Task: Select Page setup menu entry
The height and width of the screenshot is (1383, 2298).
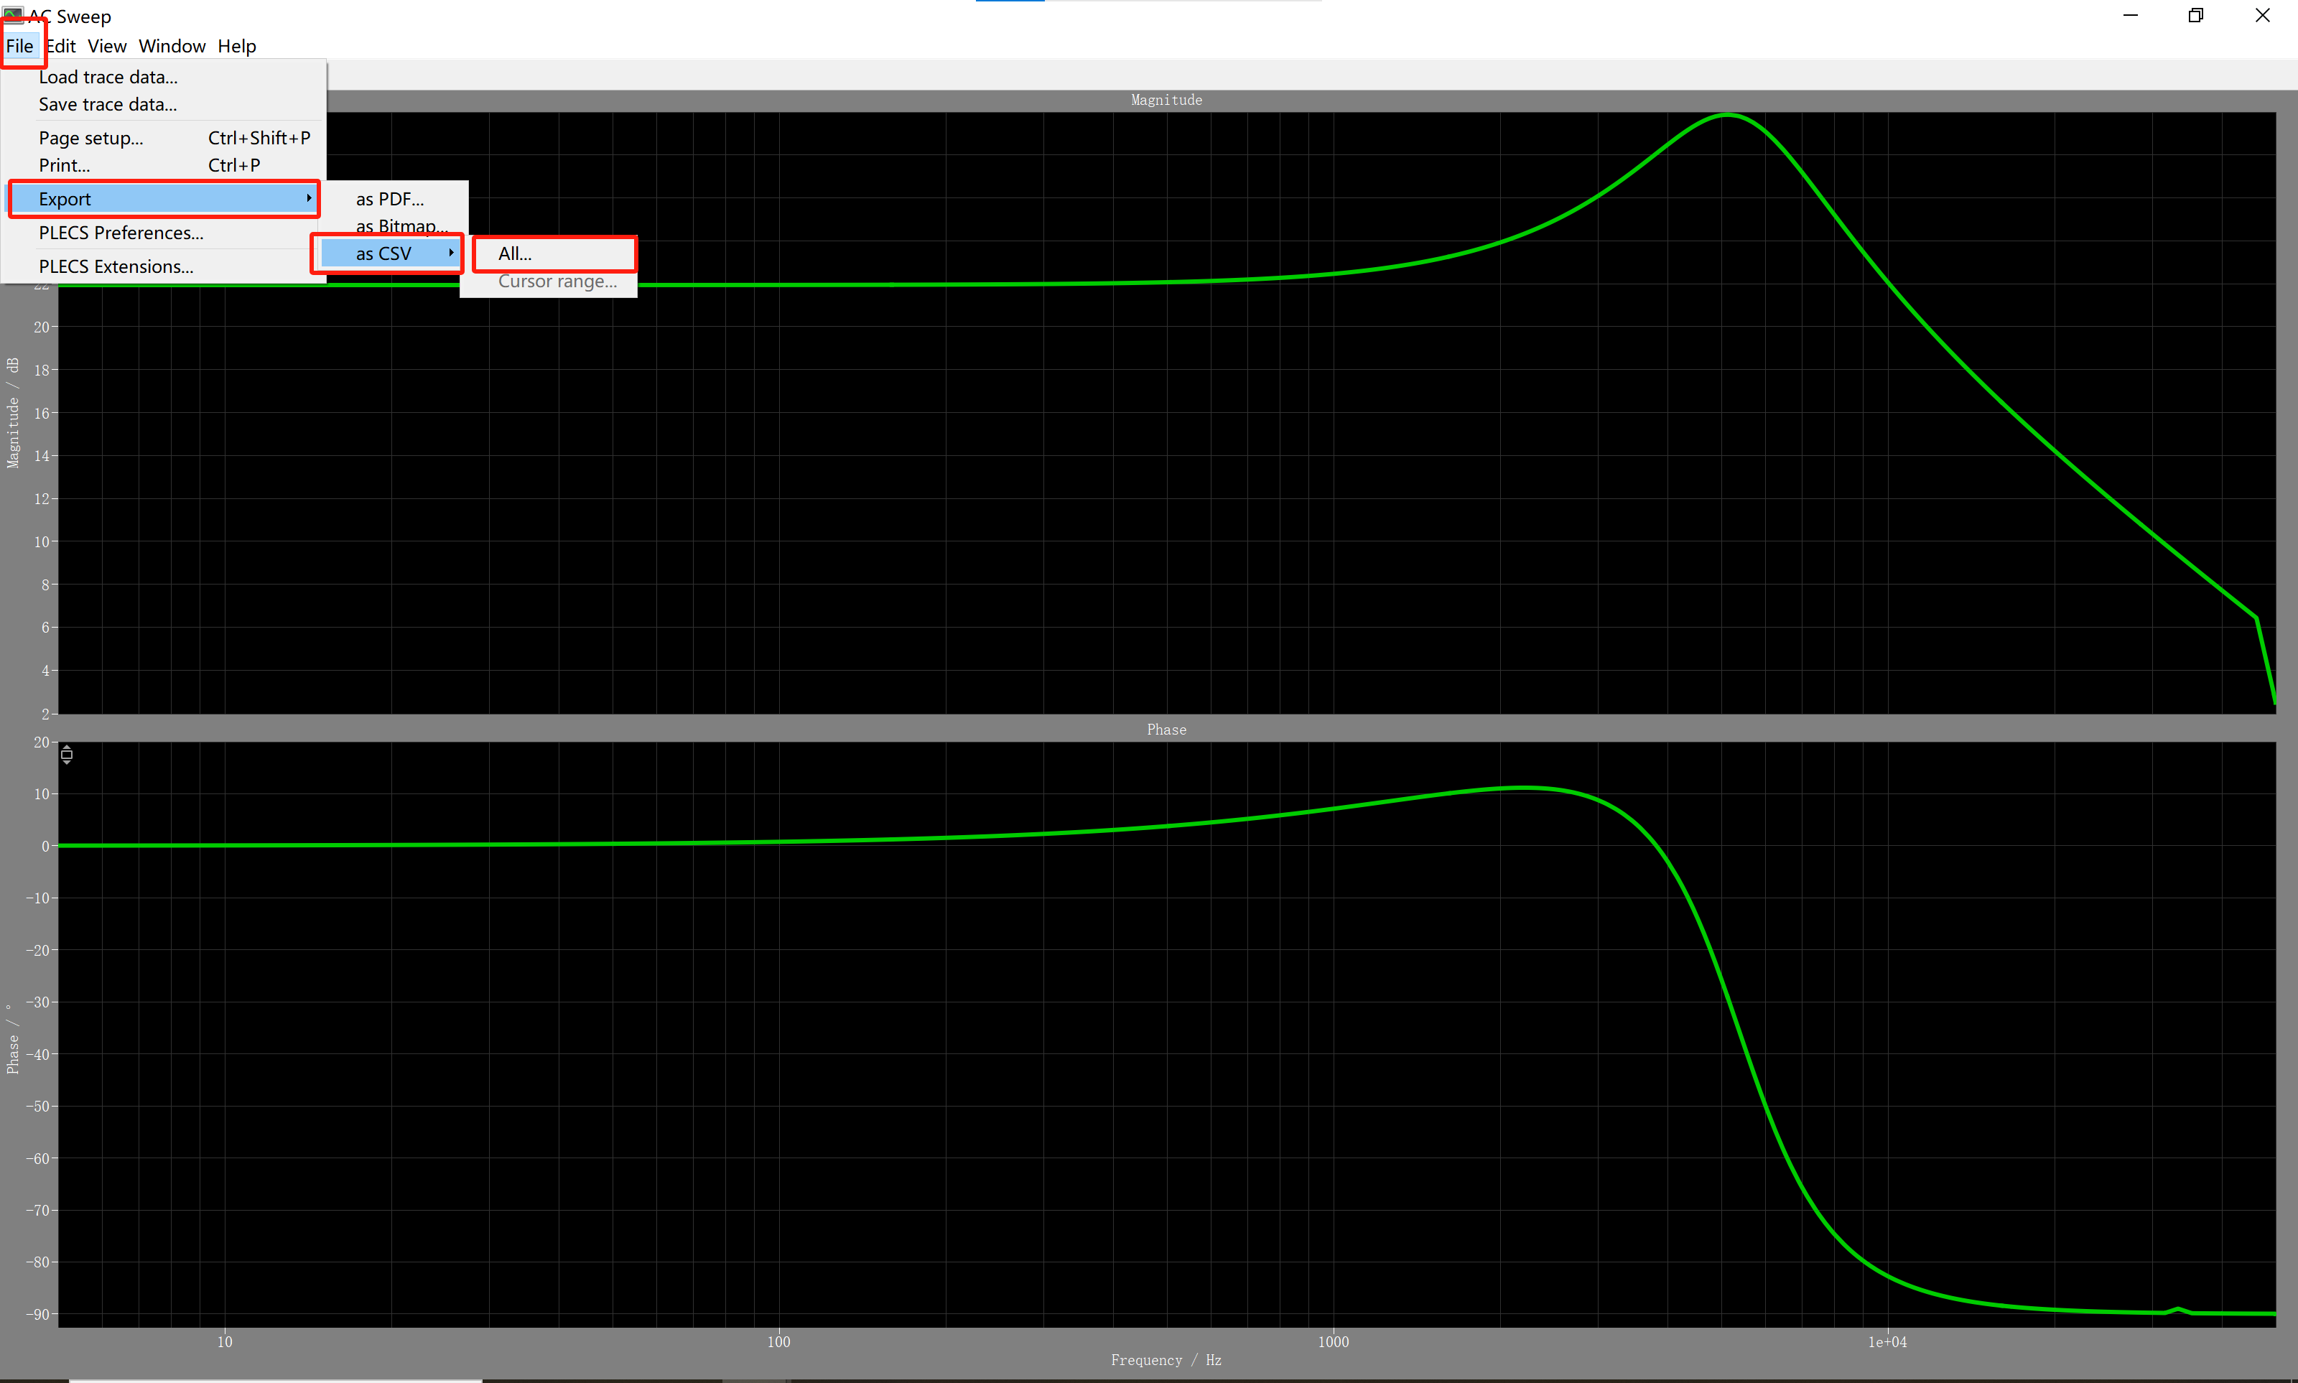Action: pos(91,138)
